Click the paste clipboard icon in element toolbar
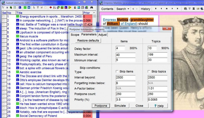This screenshot has width=204, height=118. (185, 9)
